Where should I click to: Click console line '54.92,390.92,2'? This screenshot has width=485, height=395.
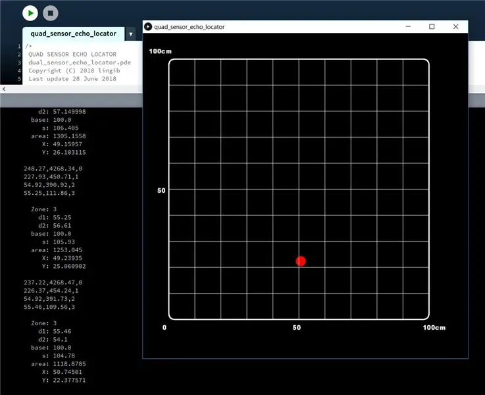pos(49,185)
